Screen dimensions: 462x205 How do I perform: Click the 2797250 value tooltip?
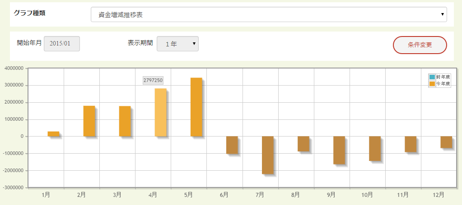pyautogui.click(x=153, y=80)
